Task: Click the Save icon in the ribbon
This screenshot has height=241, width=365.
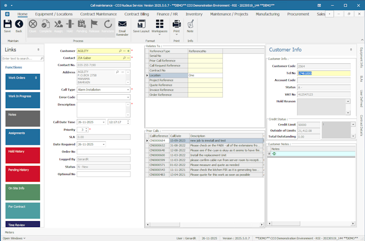Action: coord(7,24)
